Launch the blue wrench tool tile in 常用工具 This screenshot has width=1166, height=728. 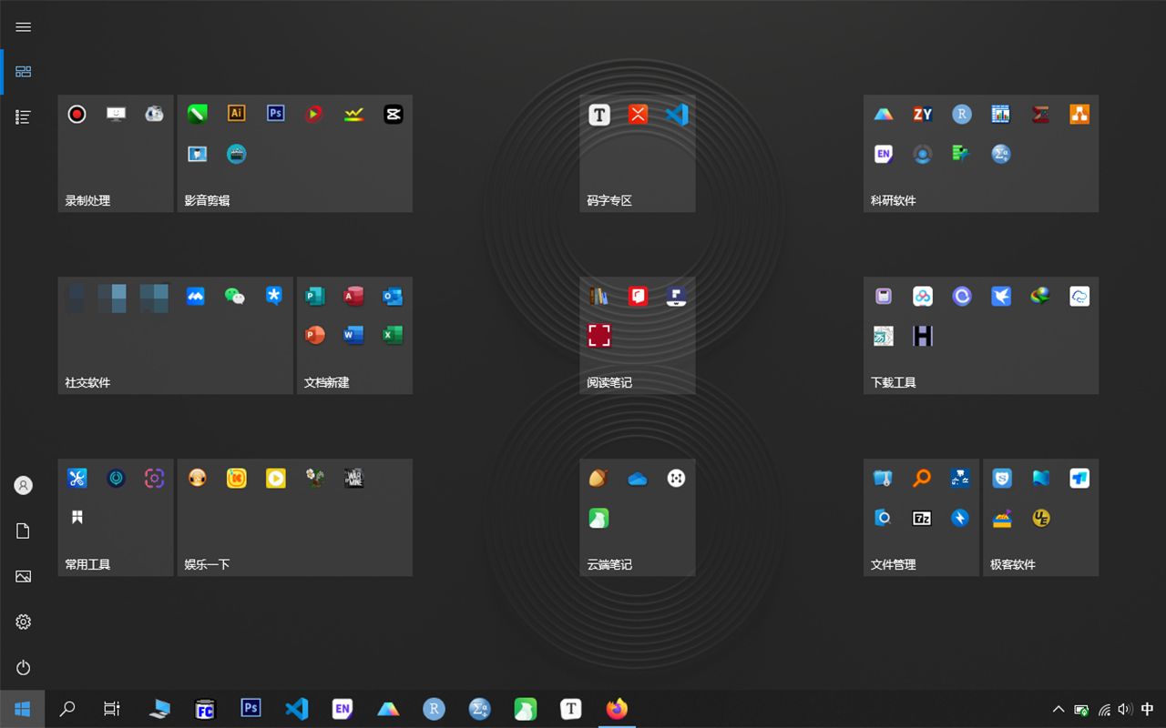point(77,478)
